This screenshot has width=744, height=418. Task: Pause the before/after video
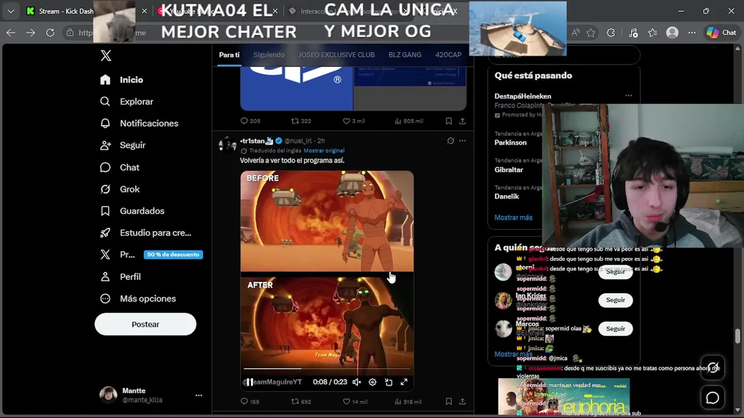click(x=249, y=382)
